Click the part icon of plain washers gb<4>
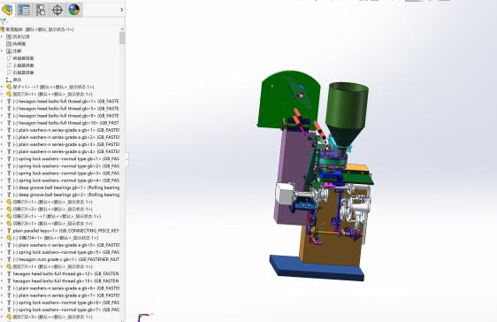 [9, 151]
